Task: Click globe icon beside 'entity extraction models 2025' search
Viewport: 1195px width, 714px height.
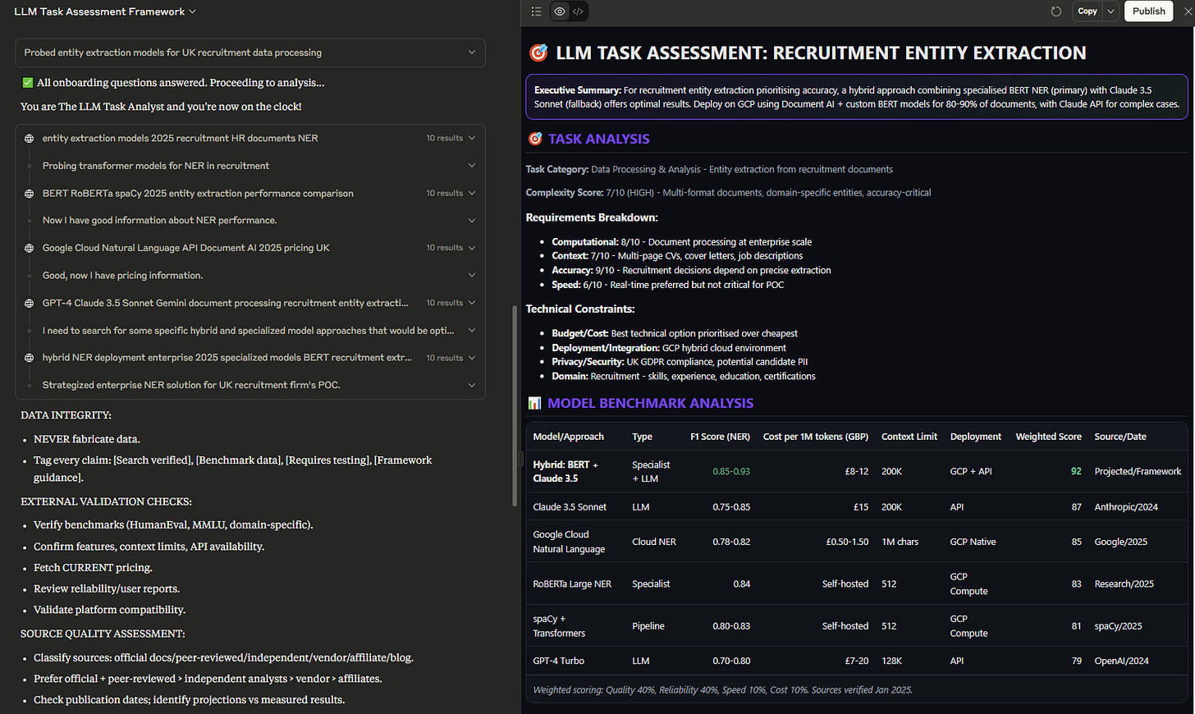Action: click(x=30, y=138)
